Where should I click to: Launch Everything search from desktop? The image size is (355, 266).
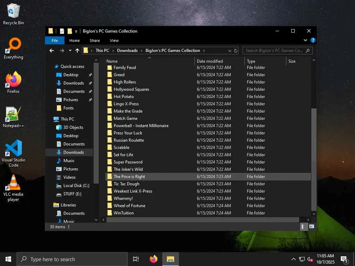click(x=14, y=48)
